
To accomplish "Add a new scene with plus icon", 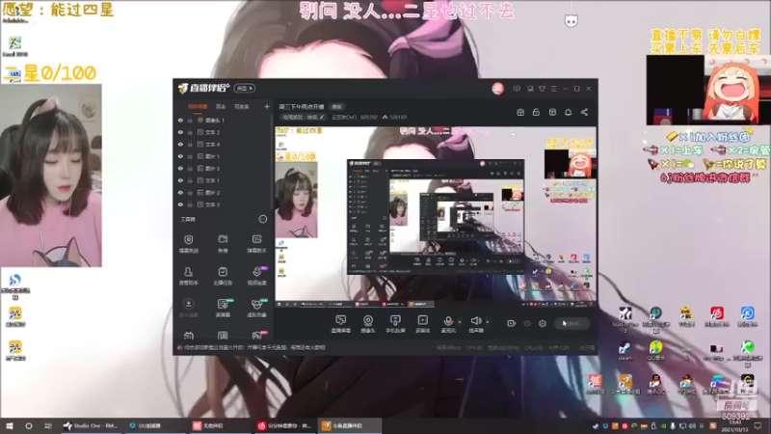I will point(267,106).
